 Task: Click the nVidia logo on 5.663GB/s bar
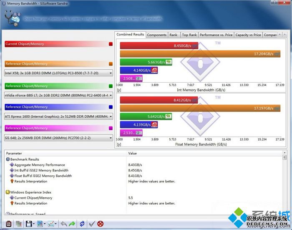(x=169, y=62)
